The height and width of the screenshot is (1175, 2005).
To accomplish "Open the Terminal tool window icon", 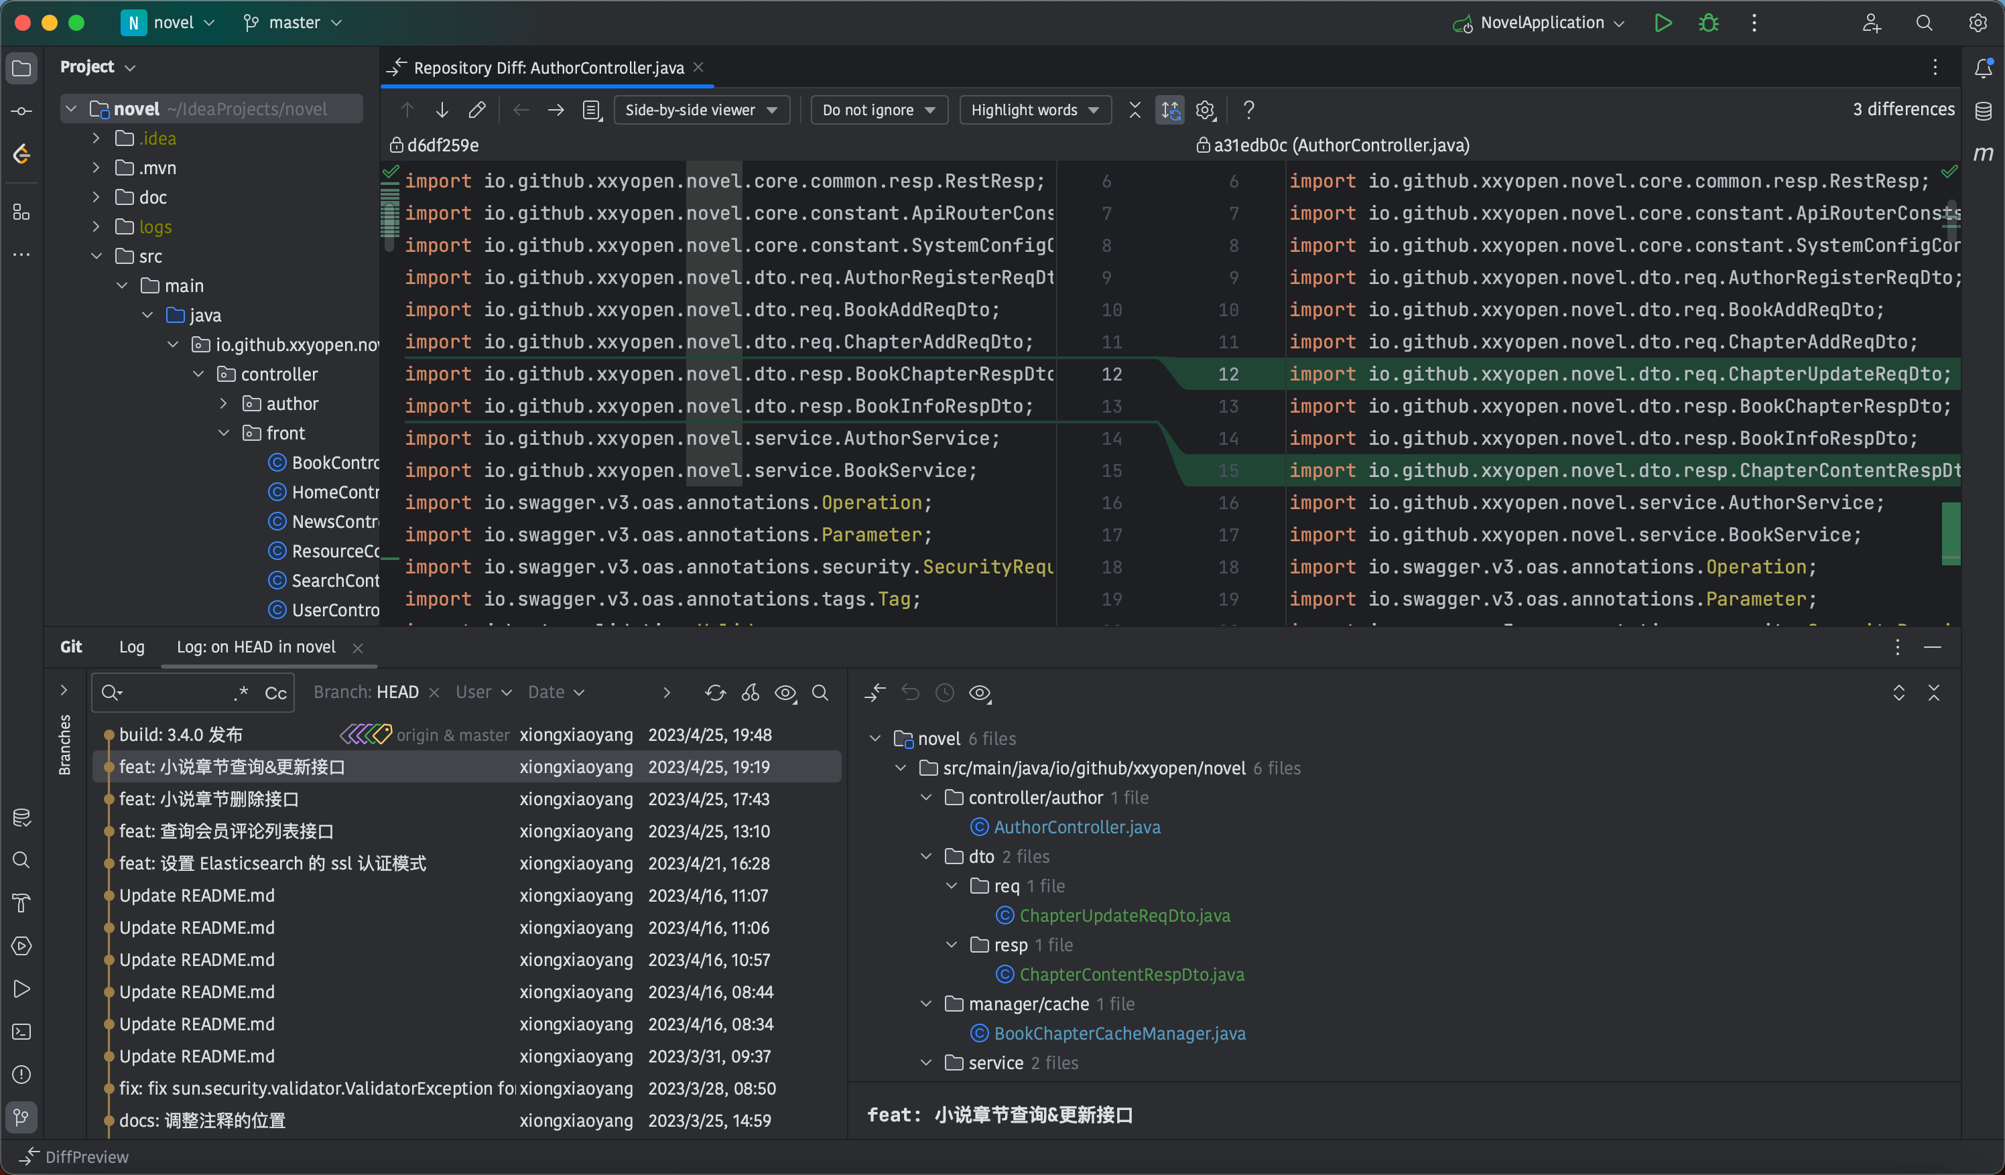I will (21, 1031).
